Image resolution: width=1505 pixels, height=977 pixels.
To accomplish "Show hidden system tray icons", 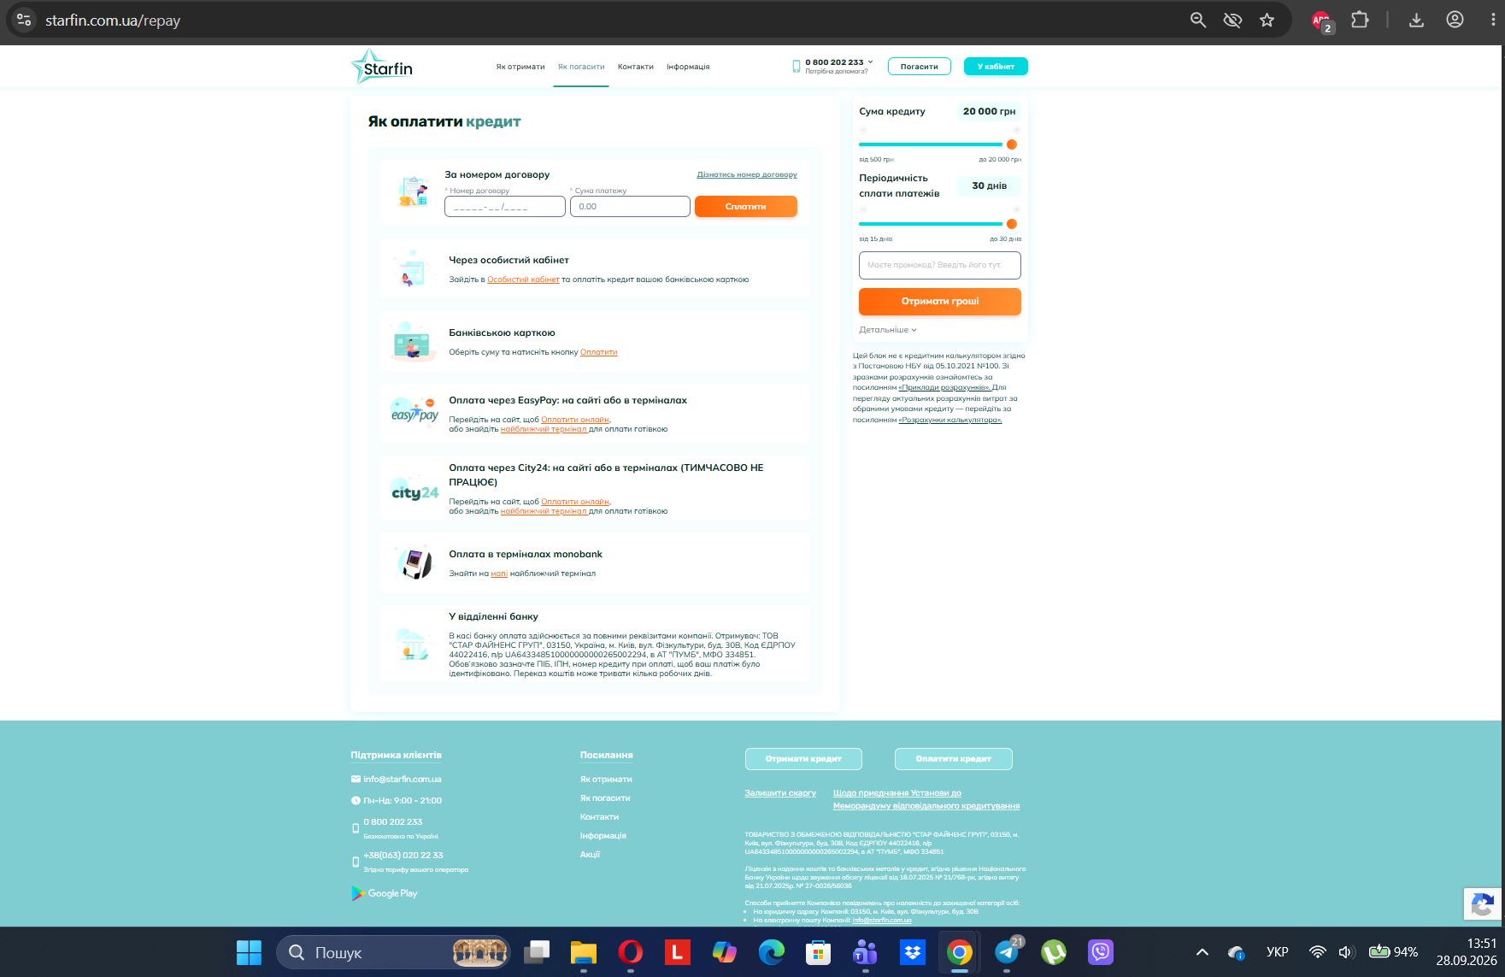I will (1202, 952).
